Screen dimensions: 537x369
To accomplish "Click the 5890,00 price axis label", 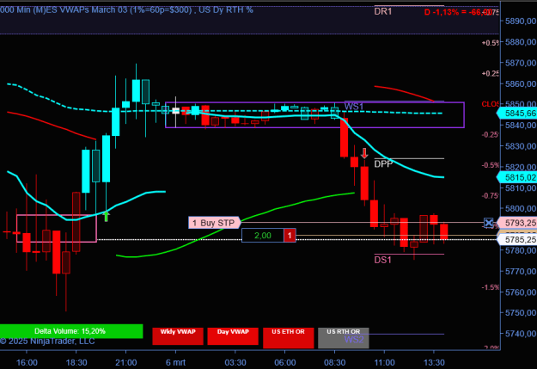I will [521, 22].
